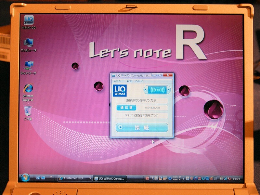Open the language bar options dropdown arrow
This screenshot has width=260, height=195.
tap(180, 180)
